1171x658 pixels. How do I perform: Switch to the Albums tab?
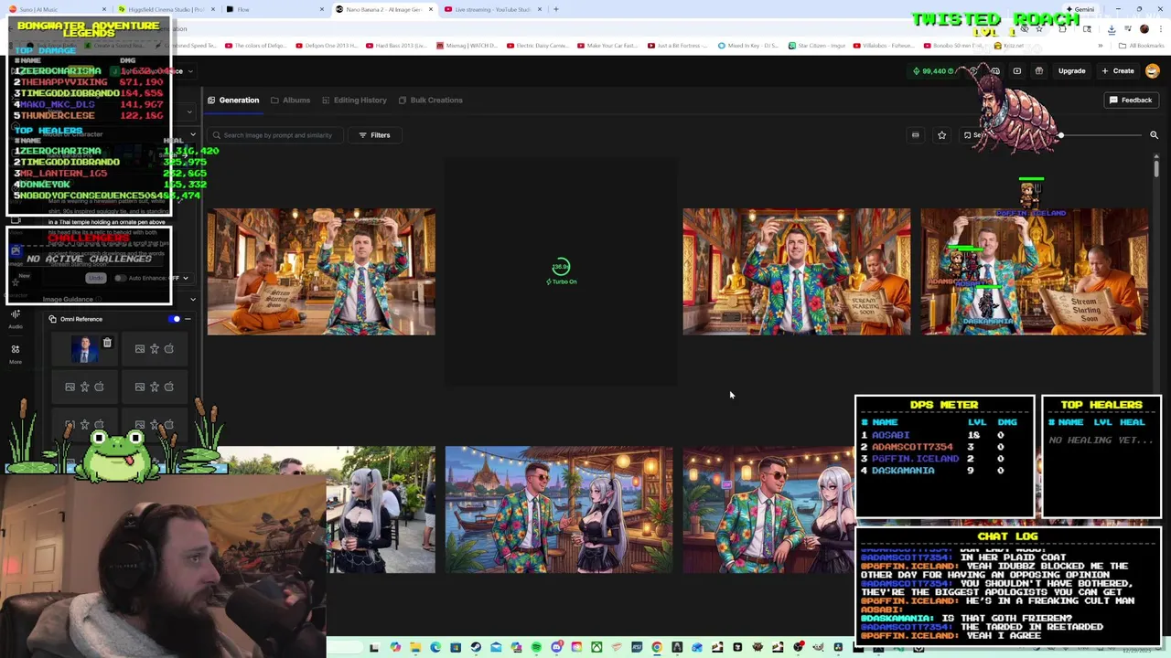291,100
